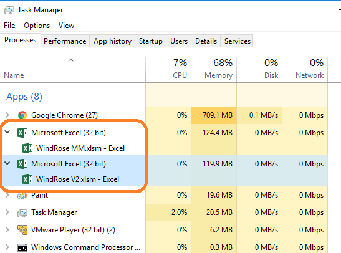This screenshot has height=253, width=341.
Task: Click the WindRose MM.xlsm Excel icon
Action: (x=27, y=148)
